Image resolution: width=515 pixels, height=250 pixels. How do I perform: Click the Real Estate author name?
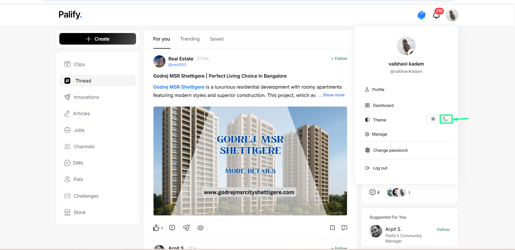[181, 59]
